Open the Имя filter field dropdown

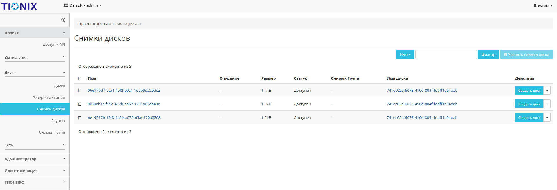405,54
